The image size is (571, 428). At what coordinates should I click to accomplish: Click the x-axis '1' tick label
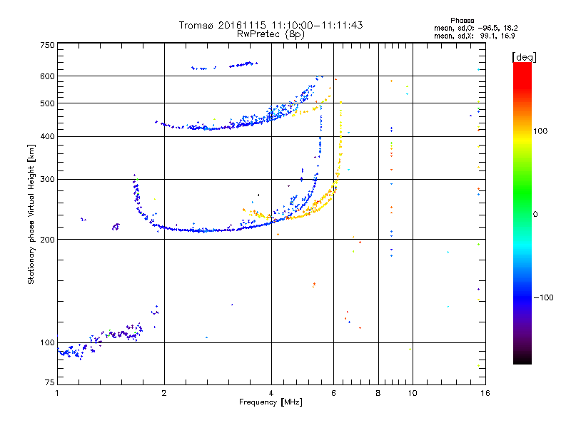coord(57,393)
